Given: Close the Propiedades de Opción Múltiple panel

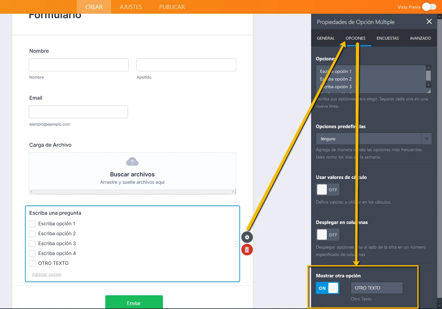Looking at the screenshot, I should pos(429,21).
